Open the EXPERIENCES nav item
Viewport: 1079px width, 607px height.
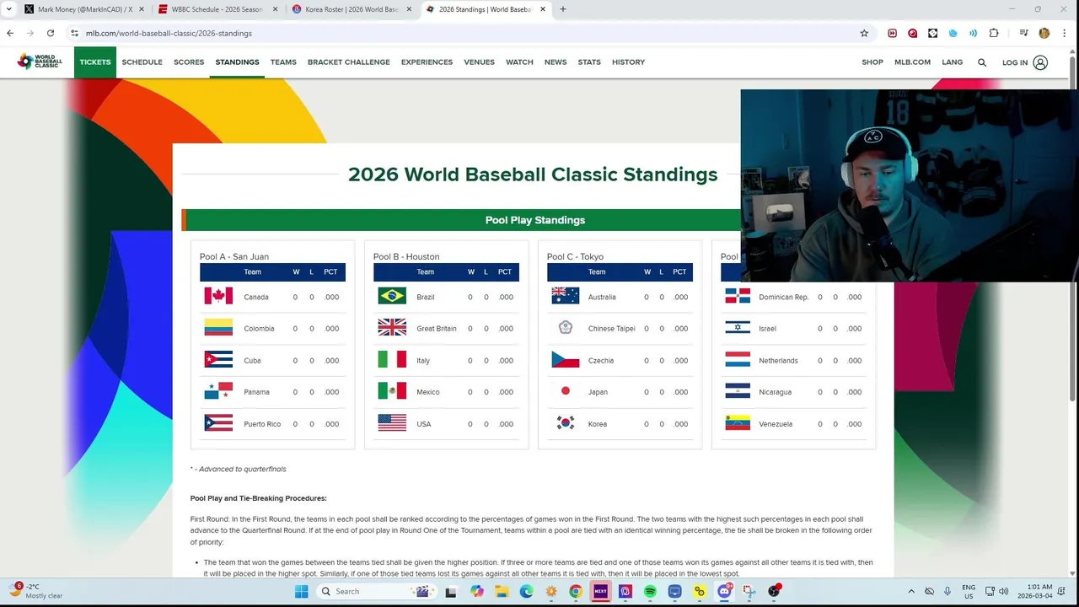[427, 62]
